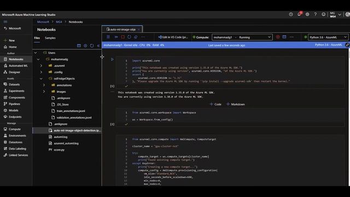Image resolution: width=350 pixels, height=197 pixels.
Task: Refresh the file explorer
Action: 92,45
